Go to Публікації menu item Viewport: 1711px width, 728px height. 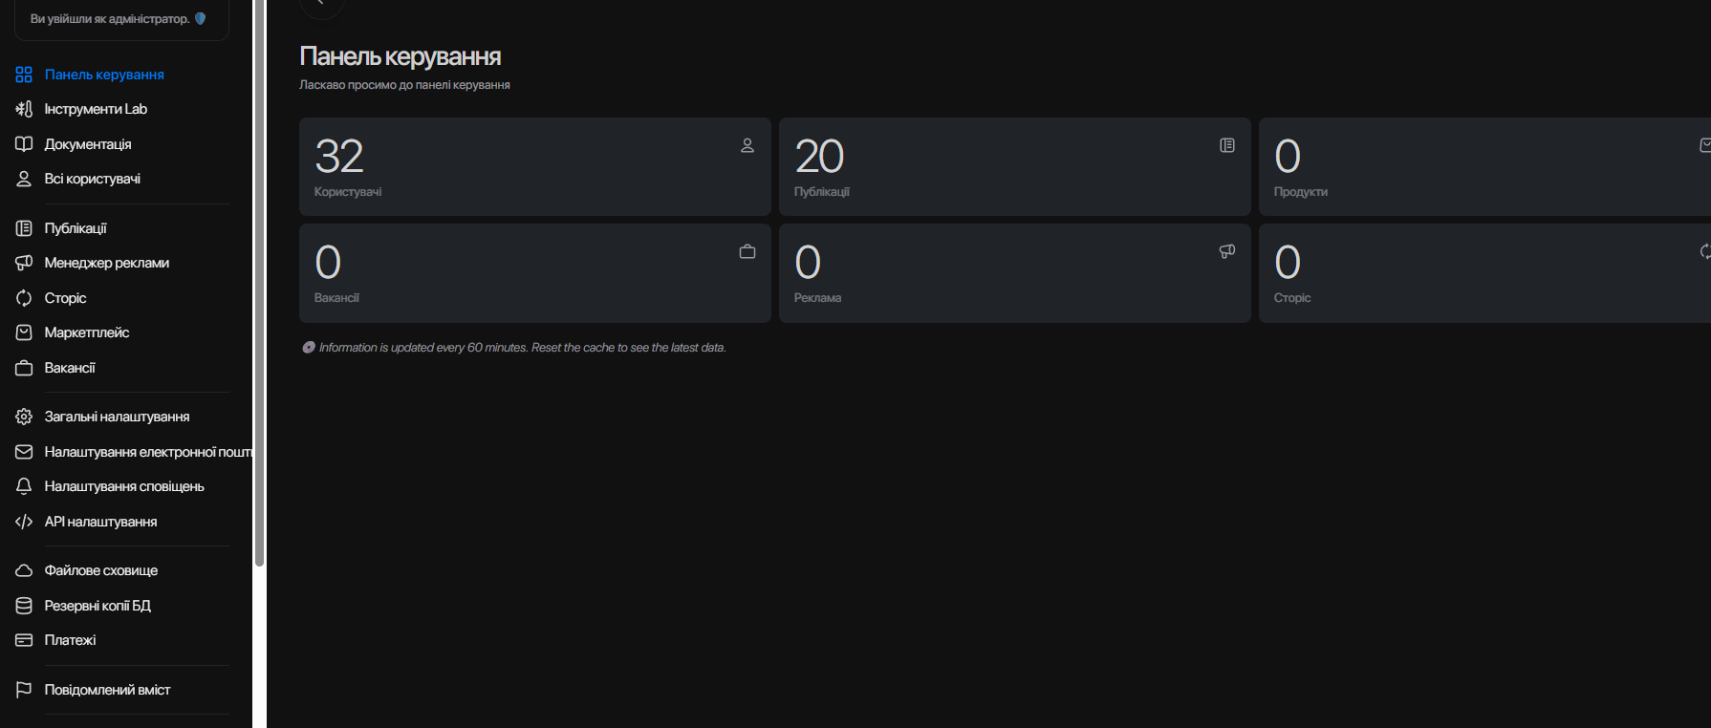coord(76,228)
